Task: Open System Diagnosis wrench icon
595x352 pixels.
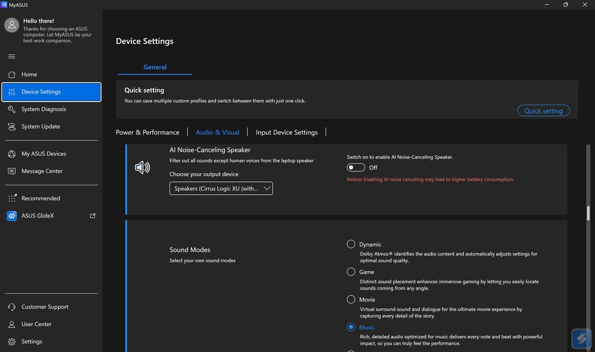Action: tap(12, 109)
